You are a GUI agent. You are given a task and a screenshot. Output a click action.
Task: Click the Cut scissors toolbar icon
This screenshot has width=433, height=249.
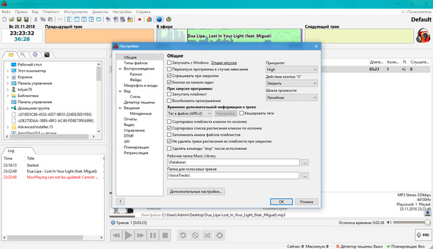coord(36,20)
